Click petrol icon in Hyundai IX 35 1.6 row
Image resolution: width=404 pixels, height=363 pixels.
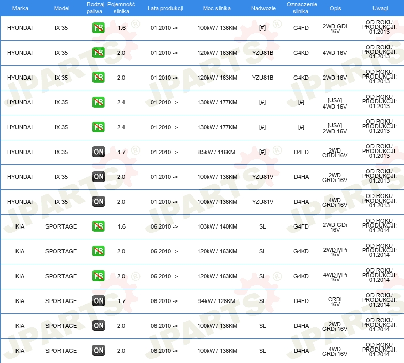98,28
